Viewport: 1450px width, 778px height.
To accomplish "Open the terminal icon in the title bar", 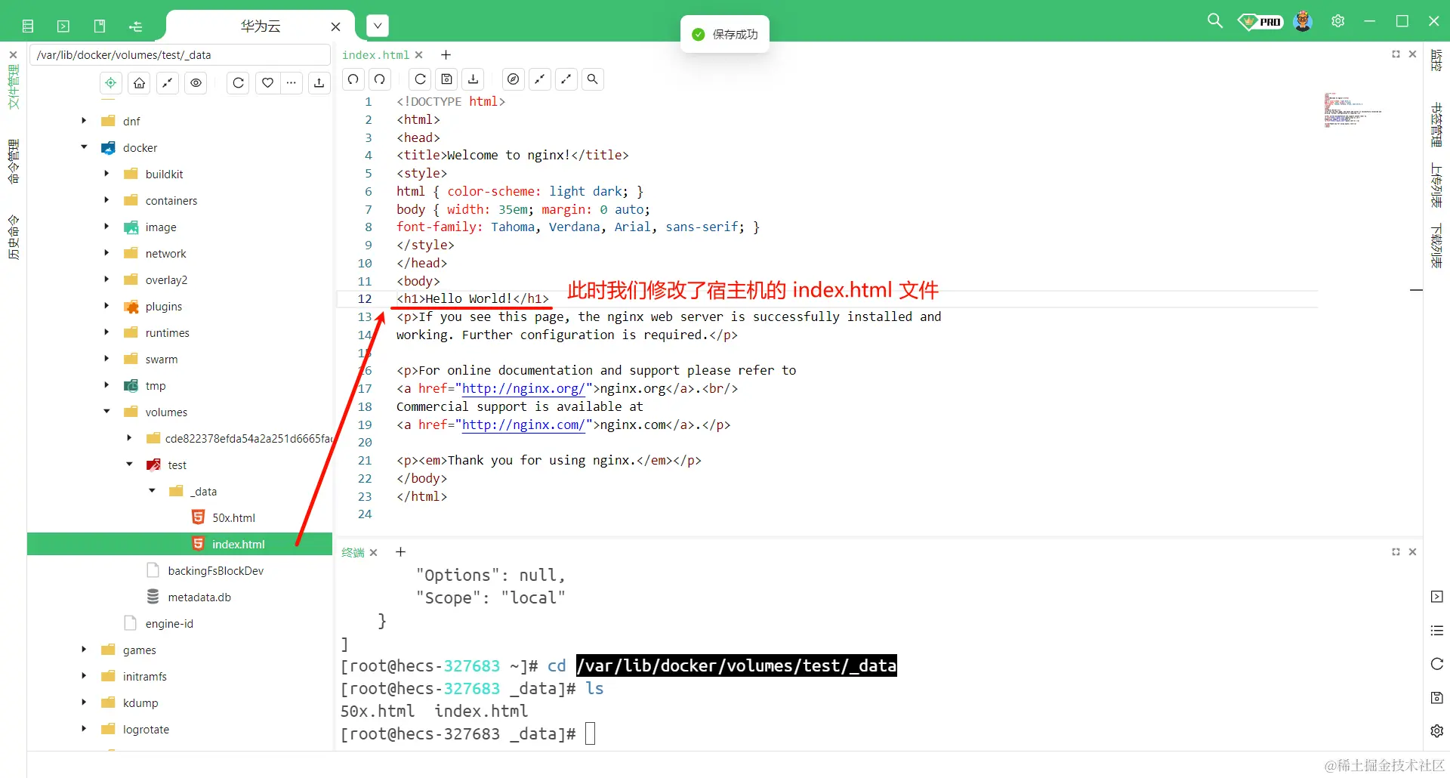I will [63, 26].
